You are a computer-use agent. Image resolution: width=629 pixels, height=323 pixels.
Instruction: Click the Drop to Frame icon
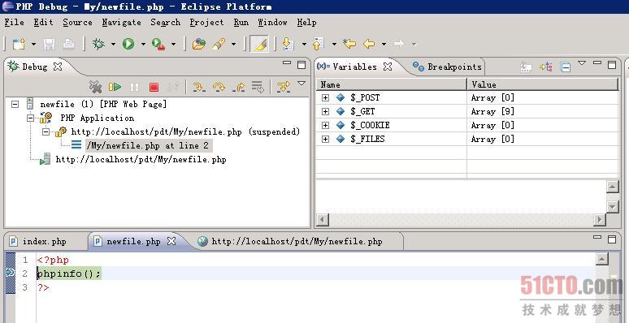coord(257,87)
